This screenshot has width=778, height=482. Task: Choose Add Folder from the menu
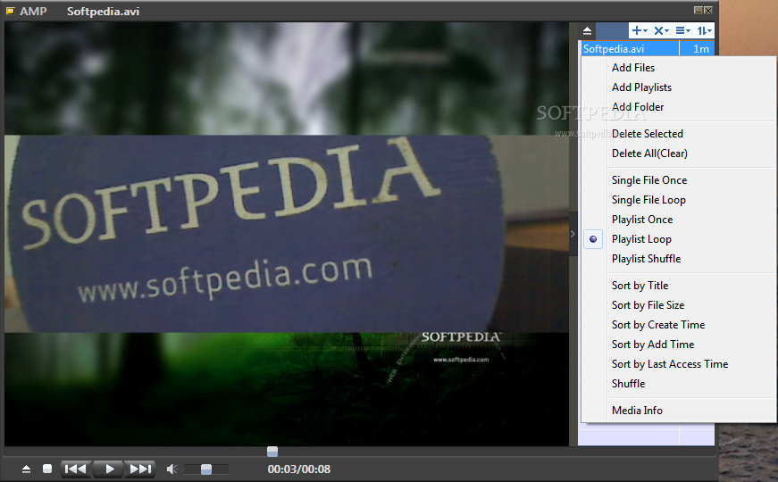coord(638,107)
